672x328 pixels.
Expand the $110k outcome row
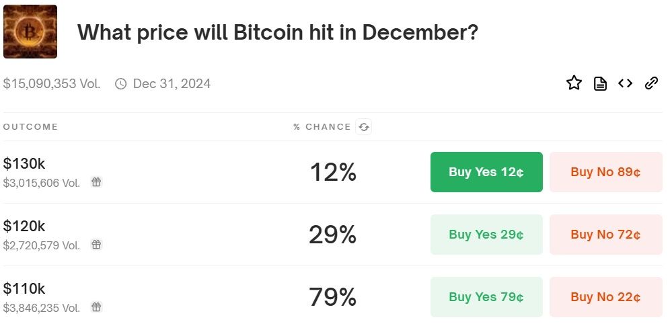tap(202, 297)
